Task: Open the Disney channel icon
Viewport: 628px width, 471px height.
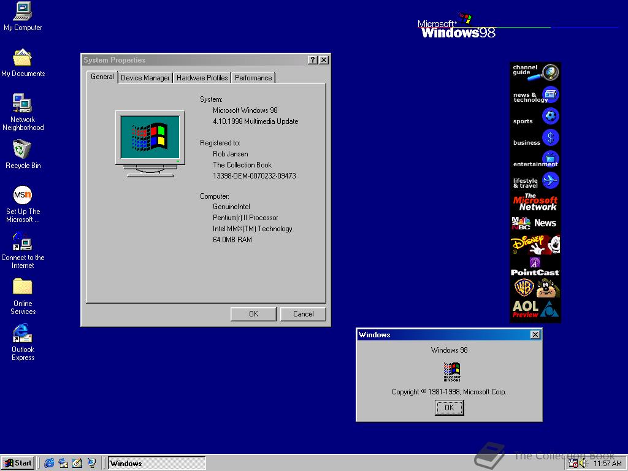Action: (535, 245)
